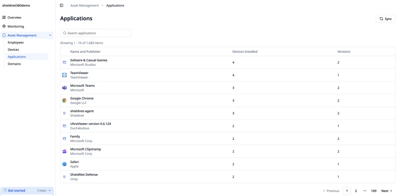Click the Get started progress circle icon

[x=5, y=190]
